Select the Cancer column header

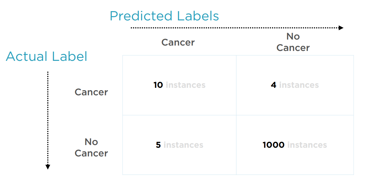tap(178, 42)
